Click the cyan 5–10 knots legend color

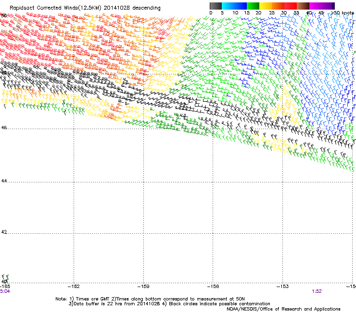(228, 6)
